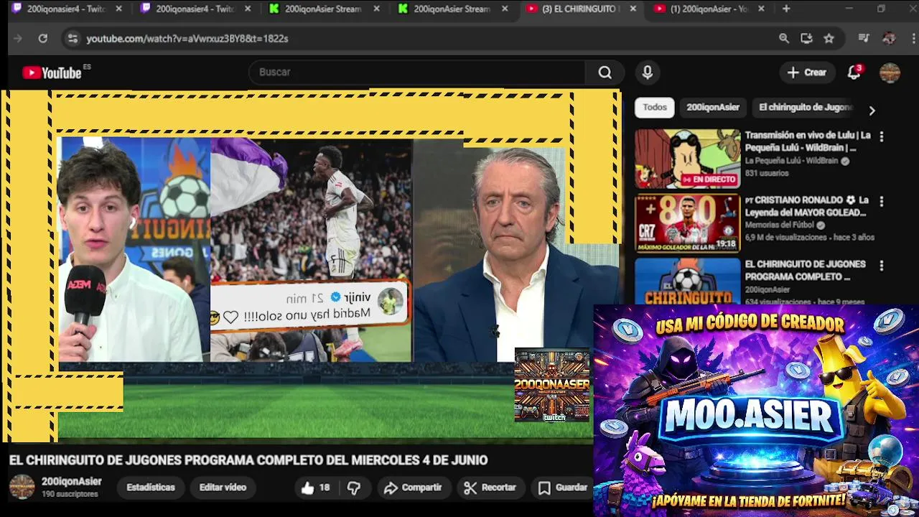Click the video title text
Screen dimensions: 919x517
pyautogui.click(x=248, y=460)
